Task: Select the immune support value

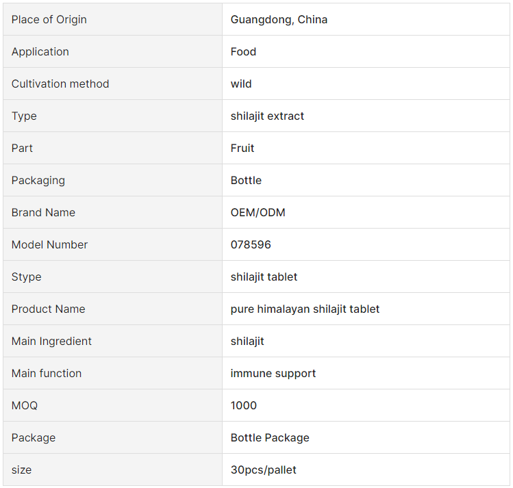Action: 273,373
